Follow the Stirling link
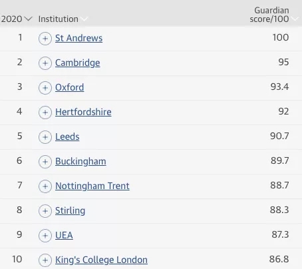 (x=70, y=211)
